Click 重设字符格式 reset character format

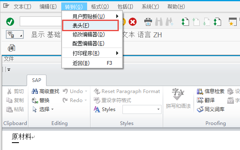(x=113, y=100)
